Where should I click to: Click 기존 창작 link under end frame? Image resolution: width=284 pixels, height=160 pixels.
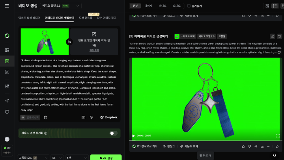94,51
